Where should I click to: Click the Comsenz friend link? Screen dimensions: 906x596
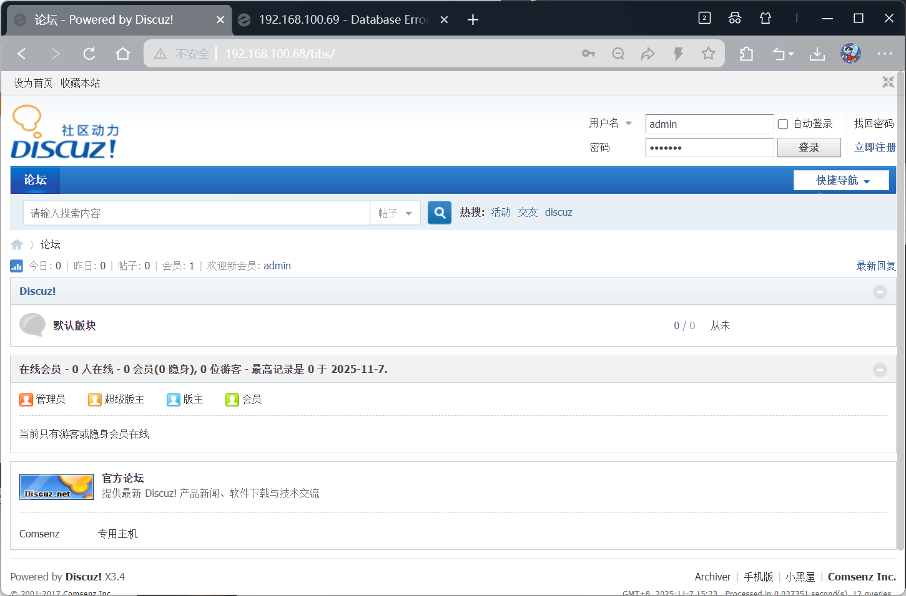(x=39, y=534)
